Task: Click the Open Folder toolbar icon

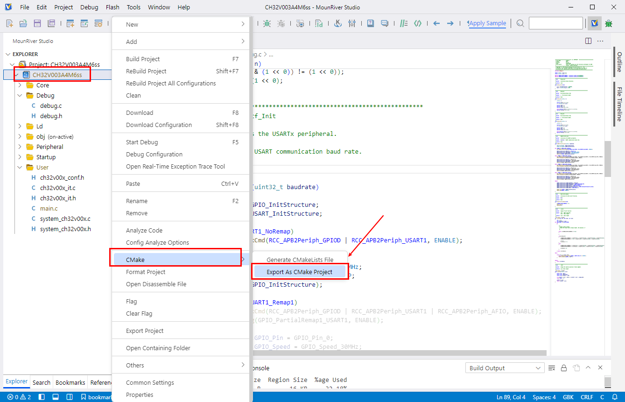Action: pos(23,23)
